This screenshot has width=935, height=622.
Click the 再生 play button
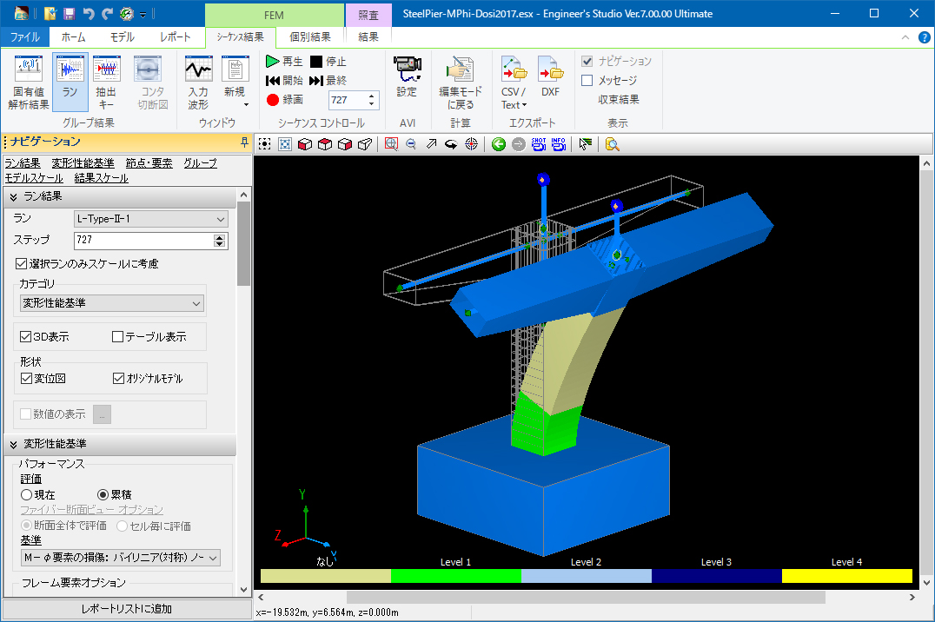point(284,62)
